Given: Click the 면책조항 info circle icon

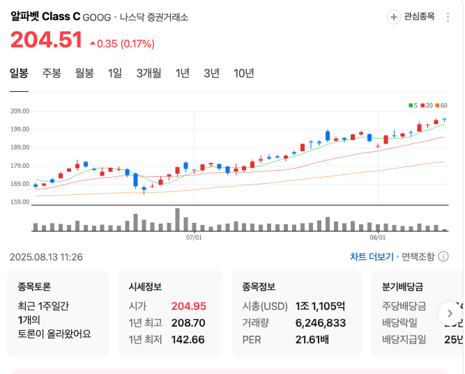Looking at the screenshot, I should pyautogui.click(x=443, y=256).
